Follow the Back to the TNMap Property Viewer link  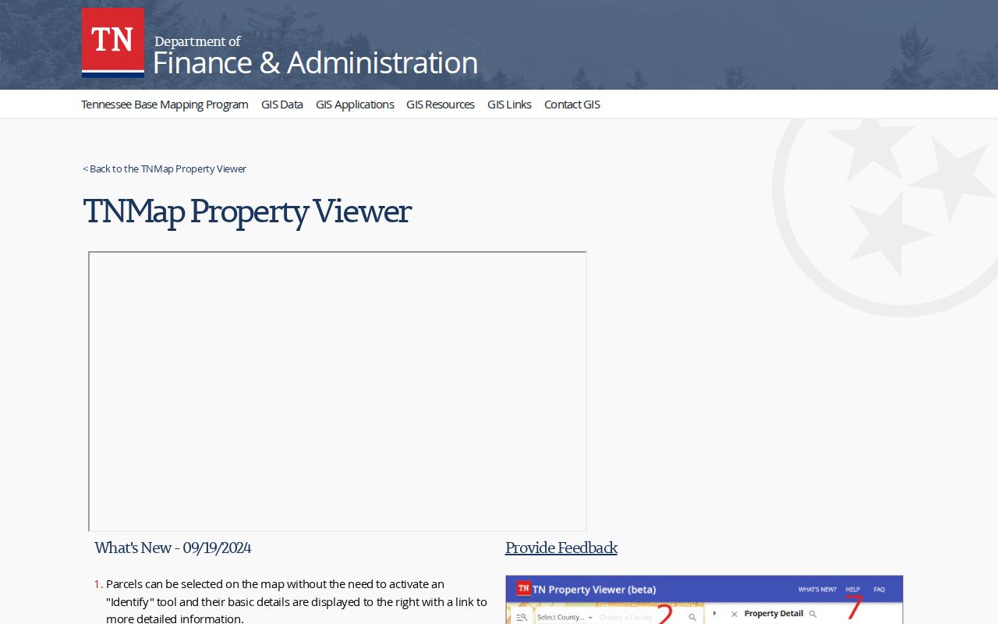[x=165, y=168]
